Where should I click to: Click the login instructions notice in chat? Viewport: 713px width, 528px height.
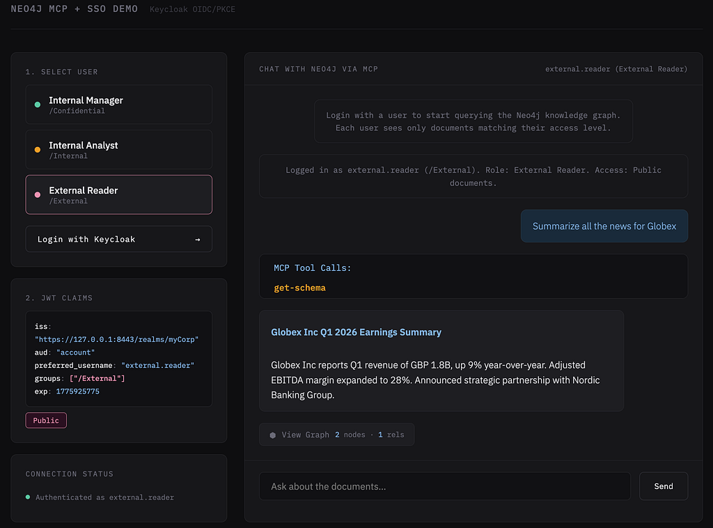click(x=473, y=121)
